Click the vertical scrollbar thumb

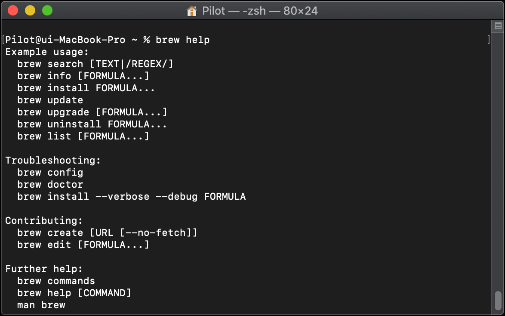tap(498, 301)
